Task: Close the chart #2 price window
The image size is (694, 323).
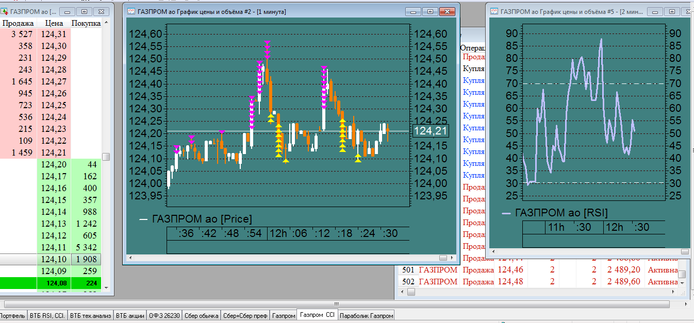Action: [448, 11]
